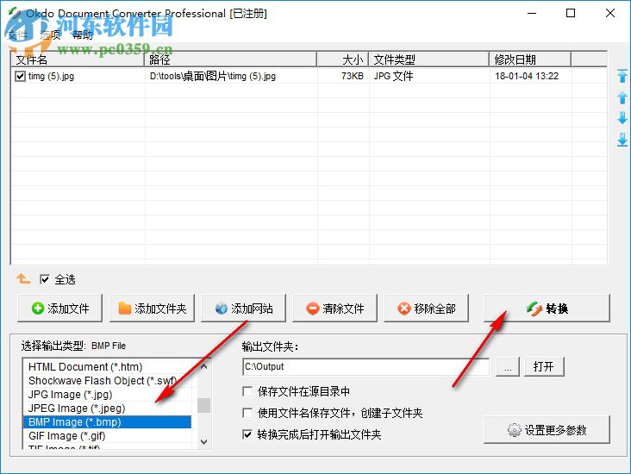Click 添加网站 button
This screenshot has width=631, height=474.
point(243,309)
